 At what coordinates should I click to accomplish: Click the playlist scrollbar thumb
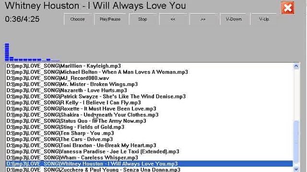pos(296,142)
